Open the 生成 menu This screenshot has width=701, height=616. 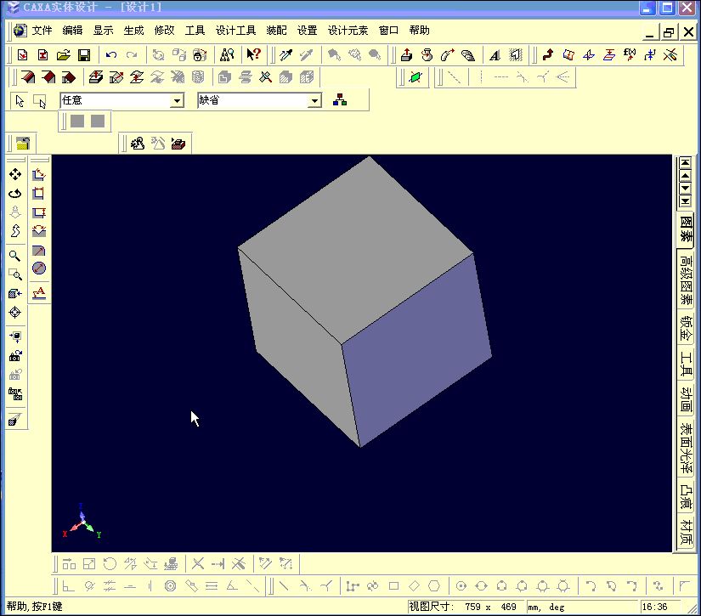click(x=133, y=31)
